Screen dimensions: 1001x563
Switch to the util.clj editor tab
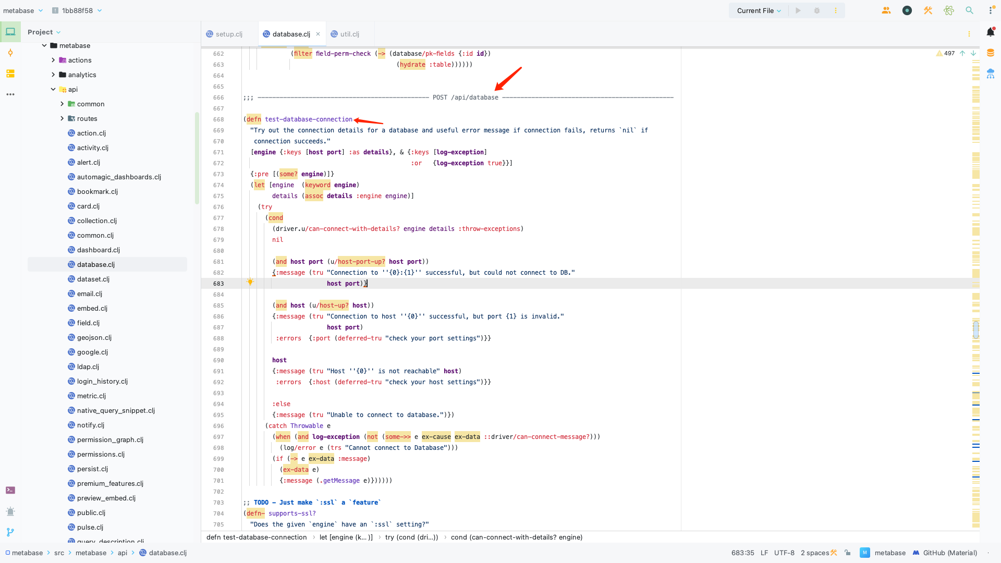click(x=349, y=34)
